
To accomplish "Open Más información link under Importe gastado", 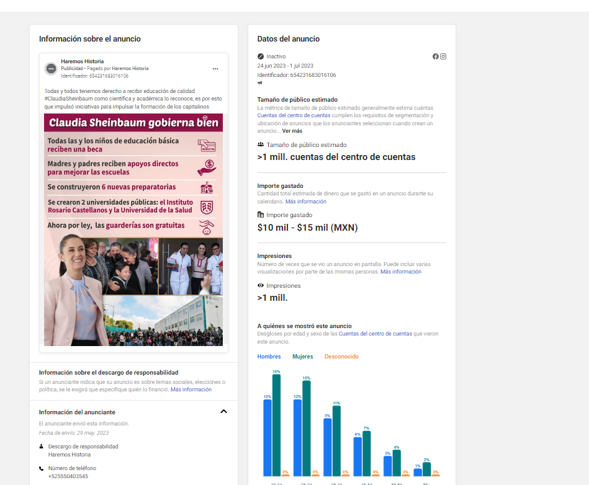I will 305,202.
